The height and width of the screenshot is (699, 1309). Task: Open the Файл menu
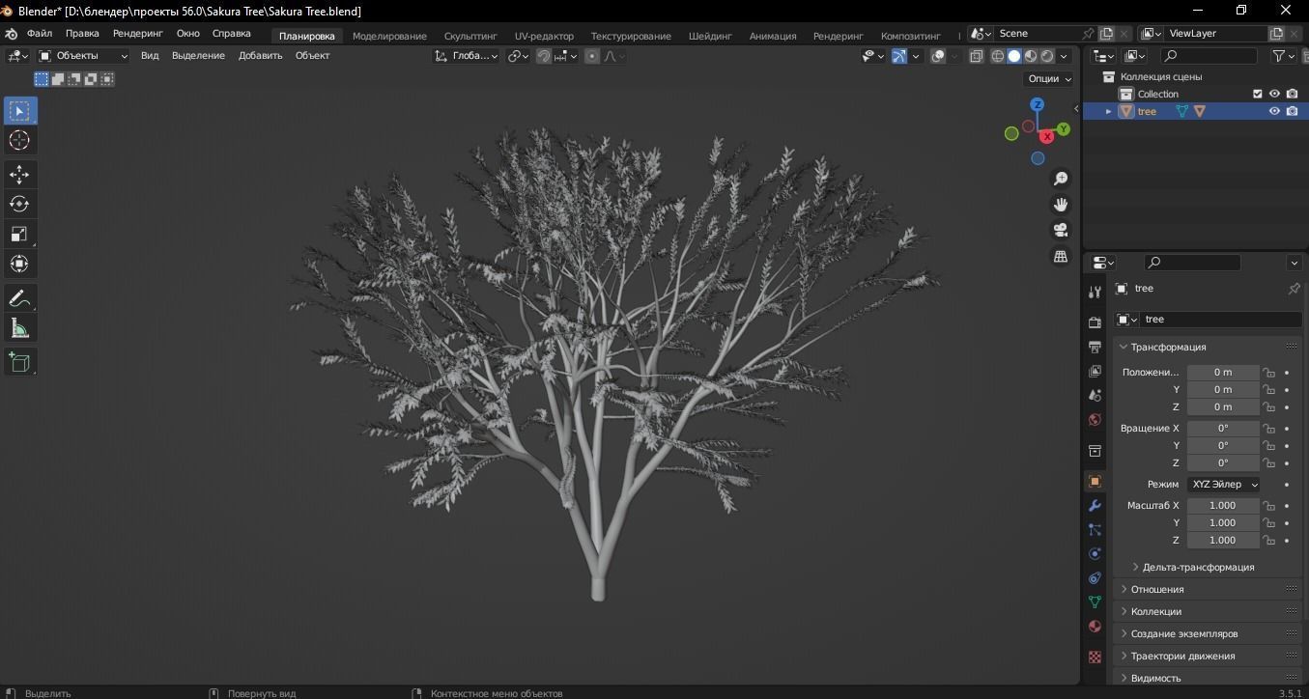click(40, 34)
